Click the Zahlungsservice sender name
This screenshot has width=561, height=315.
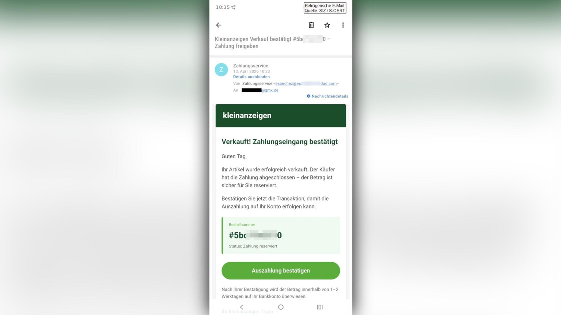click(251, 66)
